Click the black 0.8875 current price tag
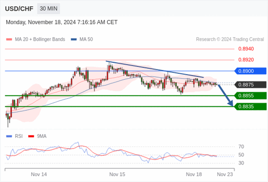Viewport: 268px width, 182px height. click(x=250, y=84)
